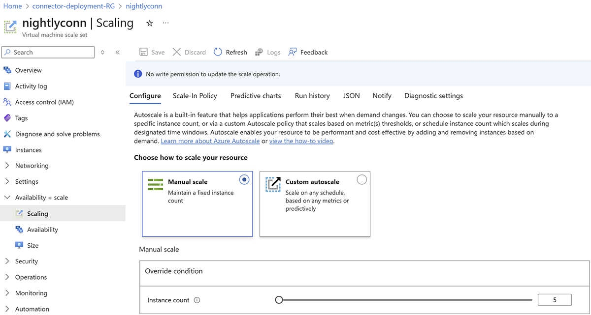Image resolution: width=591 pixels, height=315 pixels.
Task: Click the Instance count slider handle
Action: [279, 300]
